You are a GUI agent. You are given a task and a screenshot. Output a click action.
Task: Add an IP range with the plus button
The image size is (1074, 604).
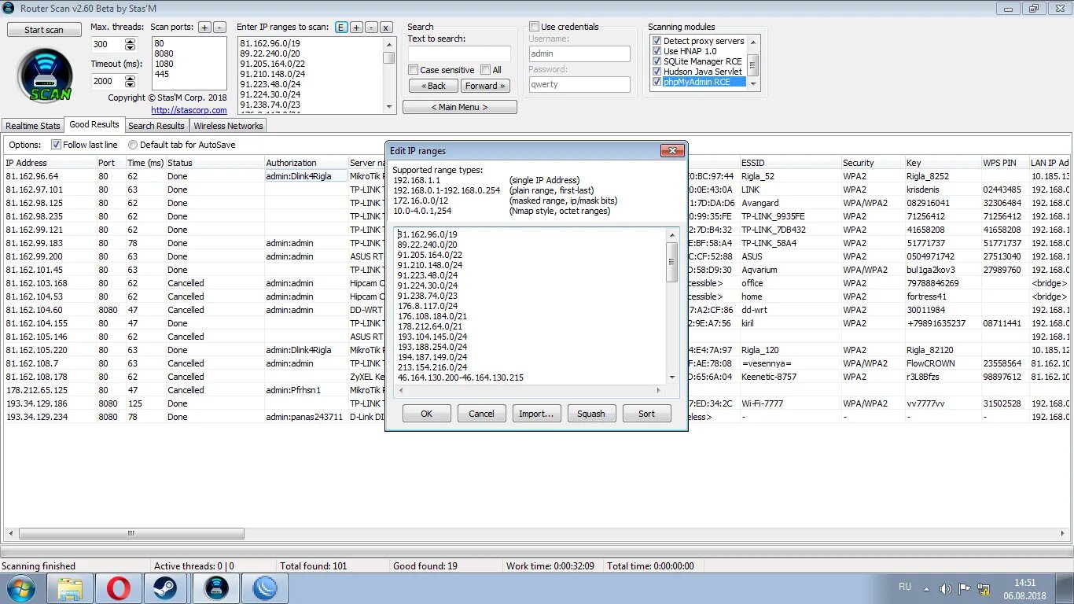[x=356, y=27]
